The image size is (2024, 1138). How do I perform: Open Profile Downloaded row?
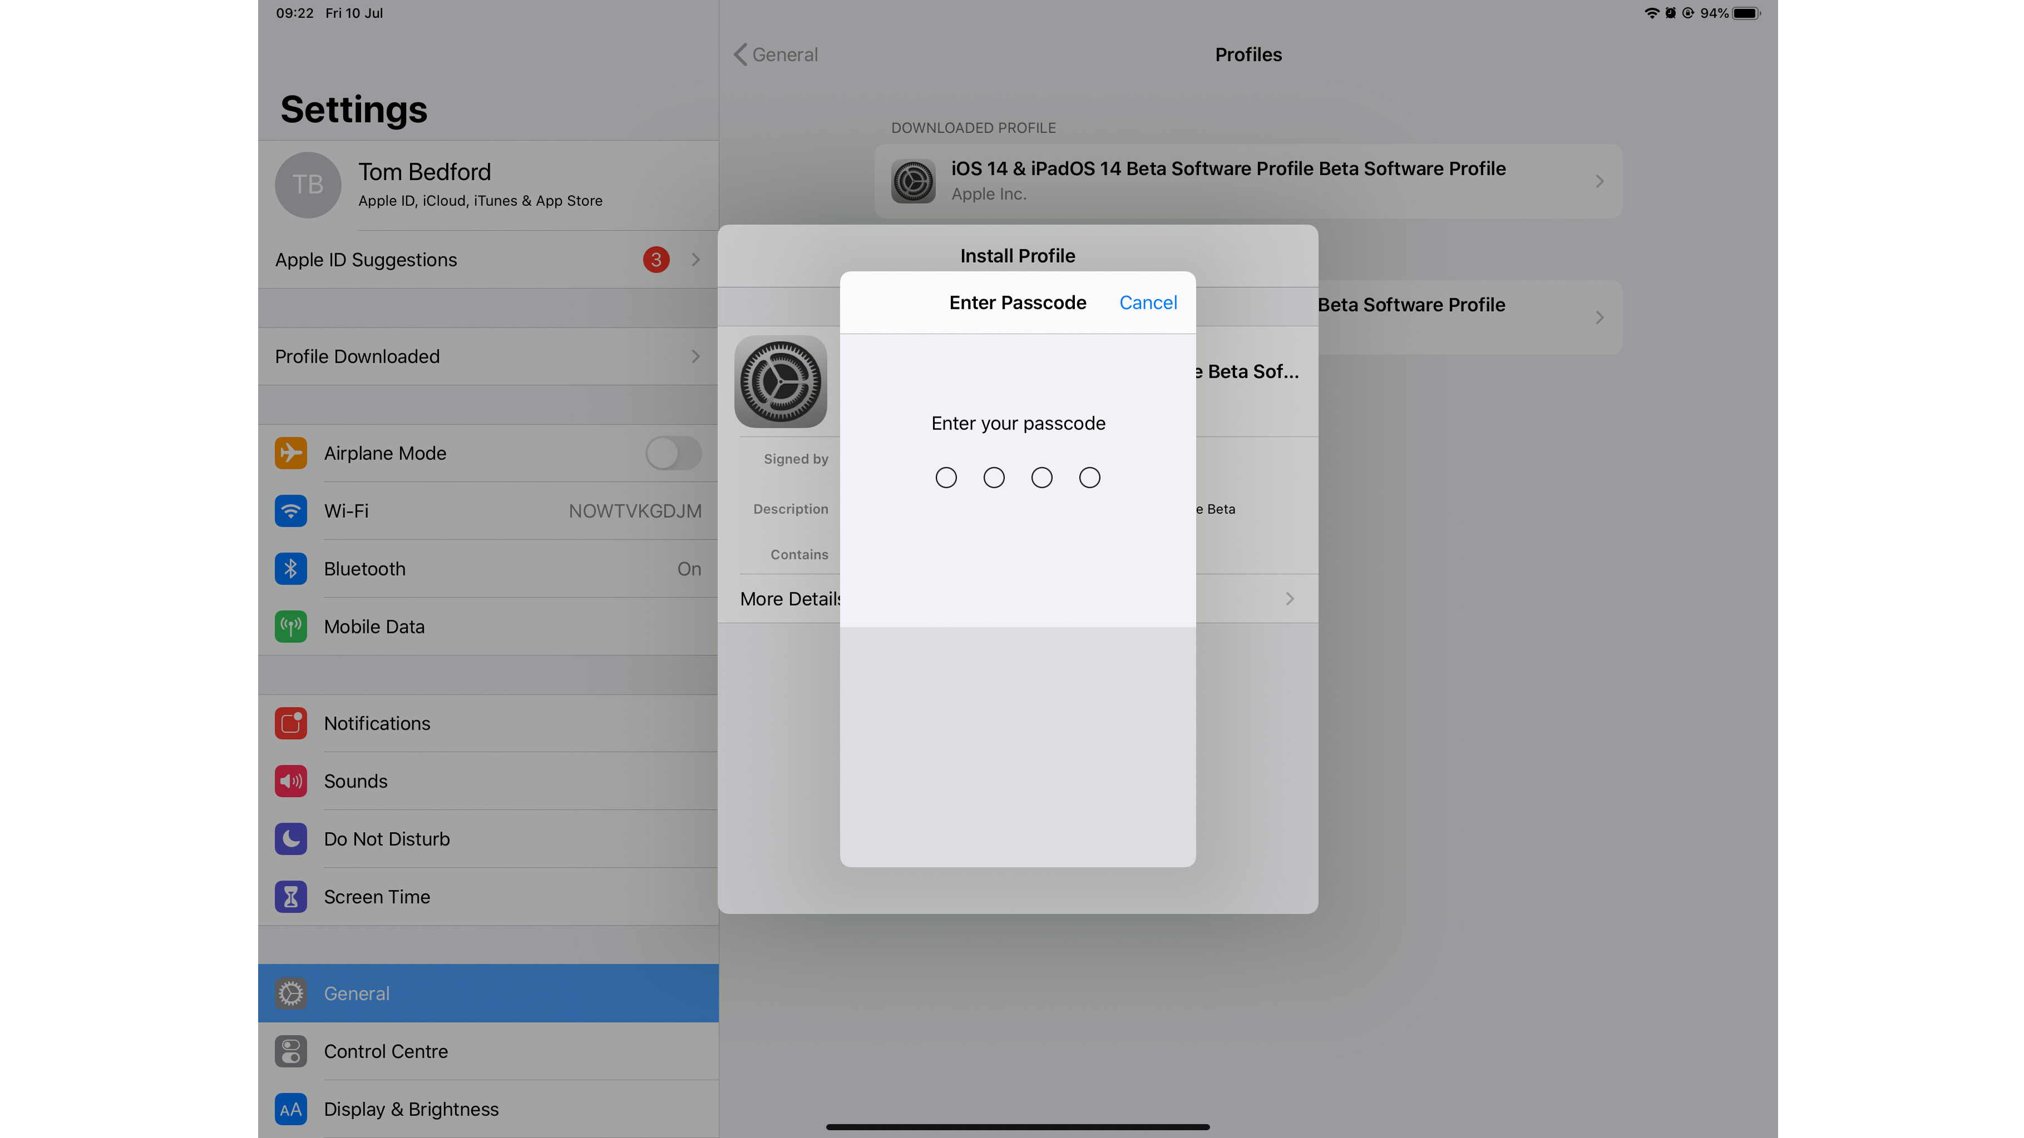click(488, 356)
